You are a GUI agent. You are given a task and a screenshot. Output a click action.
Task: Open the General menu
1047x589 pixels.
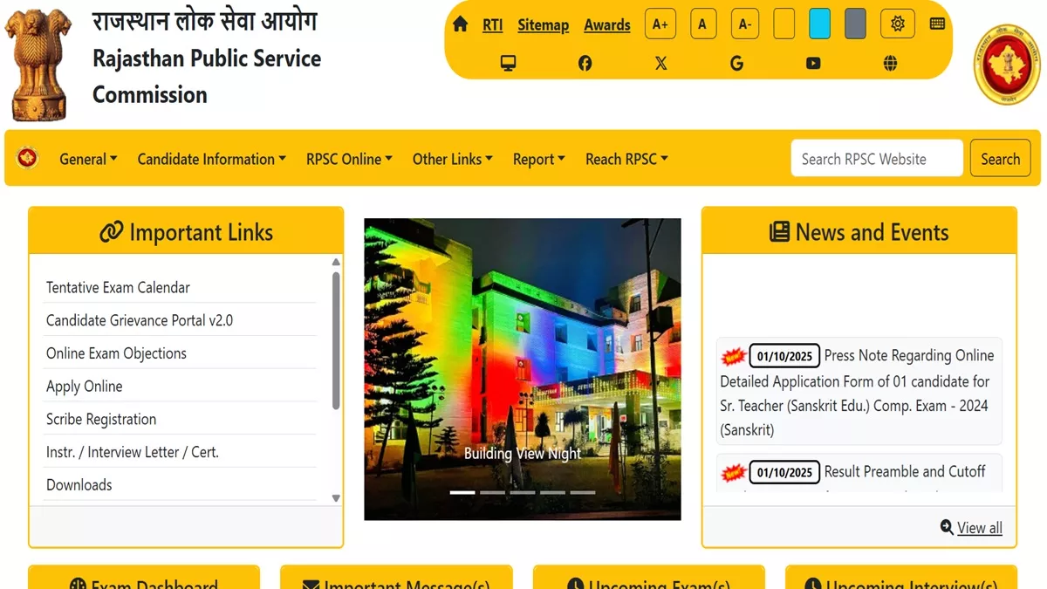coord(88,159)
